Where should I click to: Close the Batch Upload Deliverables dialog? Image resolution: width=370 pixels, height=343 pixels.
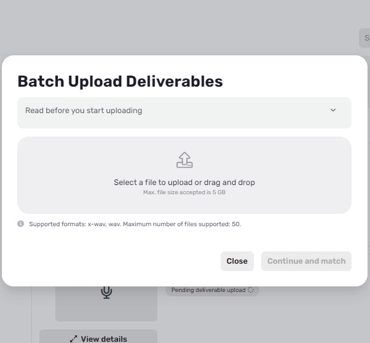(x=237, y=261)
